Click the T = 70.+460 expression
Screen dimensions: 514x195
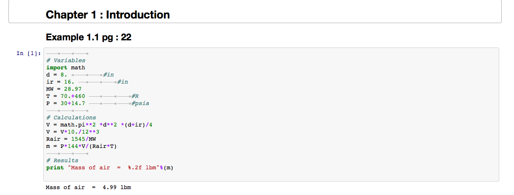[x=66, y=96]
